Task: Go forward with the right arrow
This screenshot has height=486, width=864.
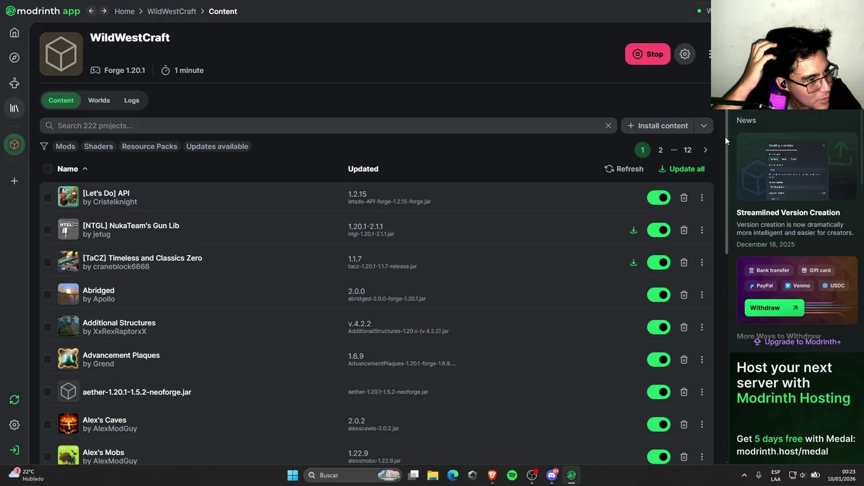Action: pyautogui.click(x=103, y=11)
